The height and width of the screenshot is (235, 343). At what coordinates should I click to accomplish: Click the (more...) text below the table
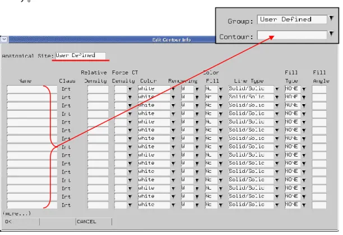tap(17, 213)
